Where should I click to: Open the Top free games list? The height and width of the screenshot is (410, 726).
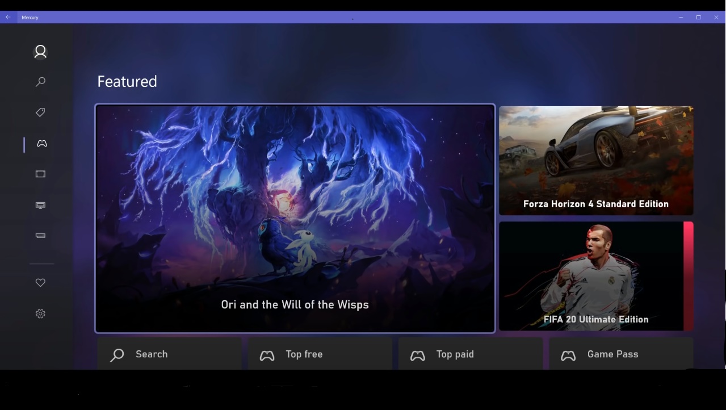(320, 354)
